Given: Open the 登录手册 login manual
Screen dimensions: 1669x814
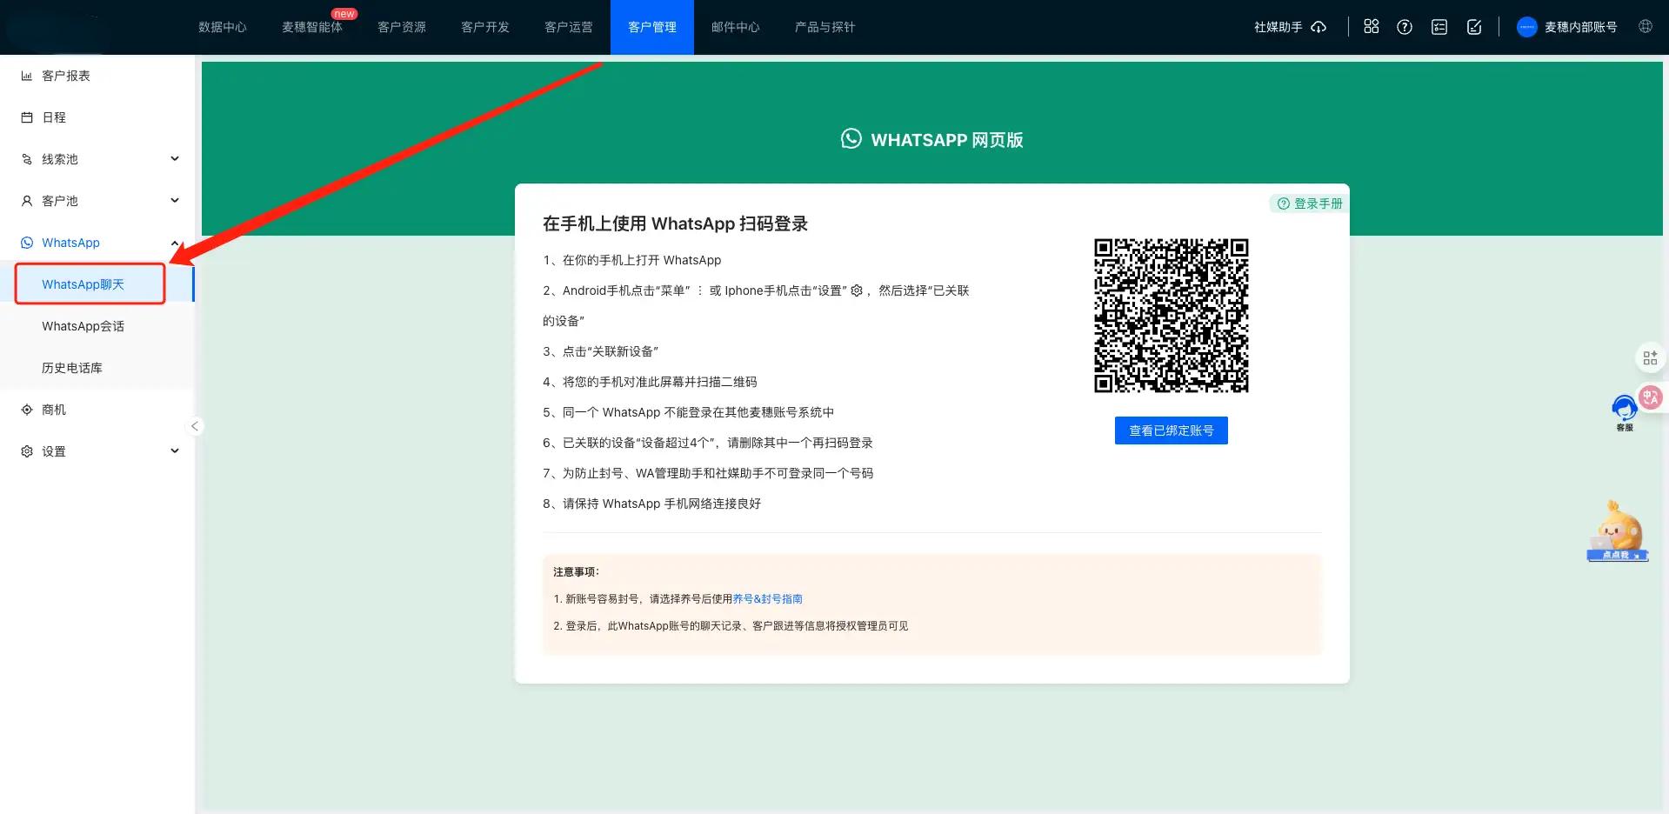Looking at the screenshot, I should click(1310, 203).
